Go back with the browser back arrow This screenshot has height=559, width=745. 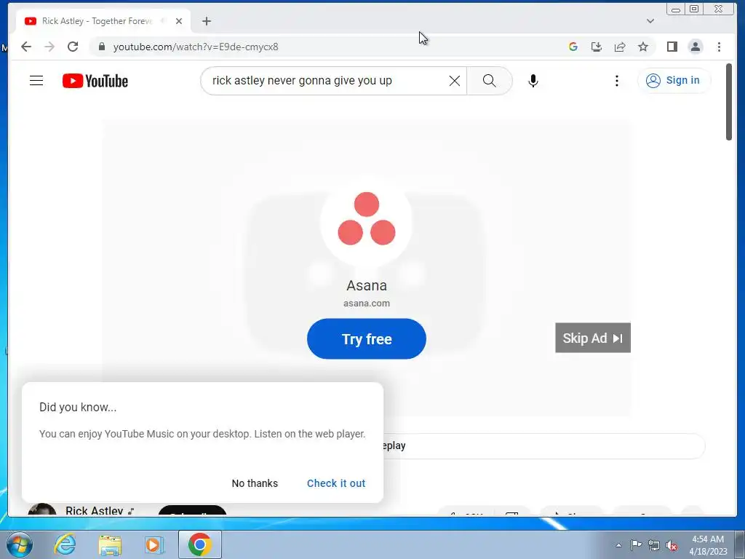[x=26, y=47]
